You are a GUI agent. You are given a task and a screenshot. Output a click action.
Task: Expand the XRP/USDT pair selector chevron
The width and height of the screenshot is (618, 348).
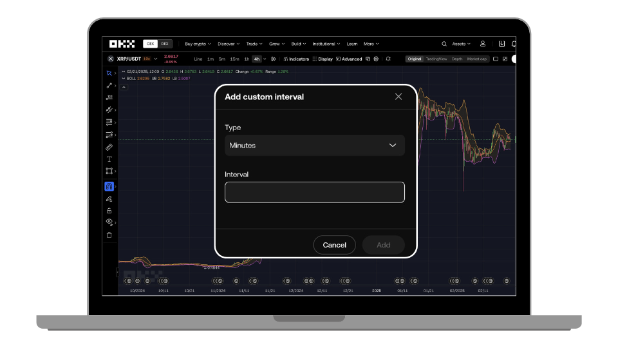tap(156, 59)
